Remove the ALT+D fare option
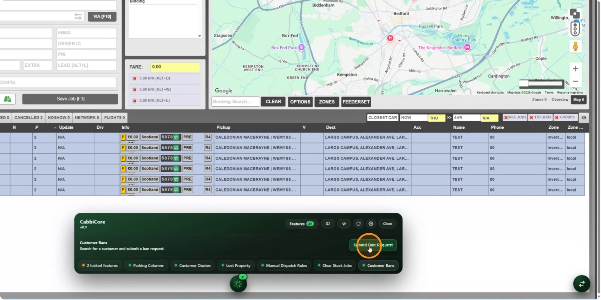601x300 pixels. coord(135,78)
